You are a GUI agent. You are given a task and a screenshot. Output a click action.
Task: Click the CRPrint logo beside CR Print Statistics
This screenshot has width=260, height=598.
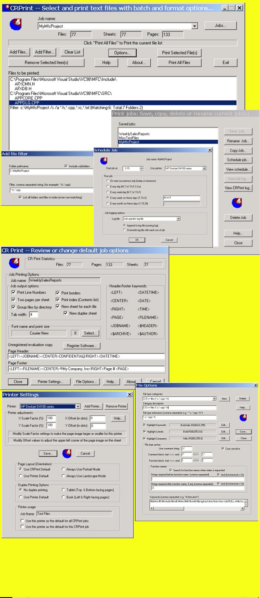[x=14, y=263]
